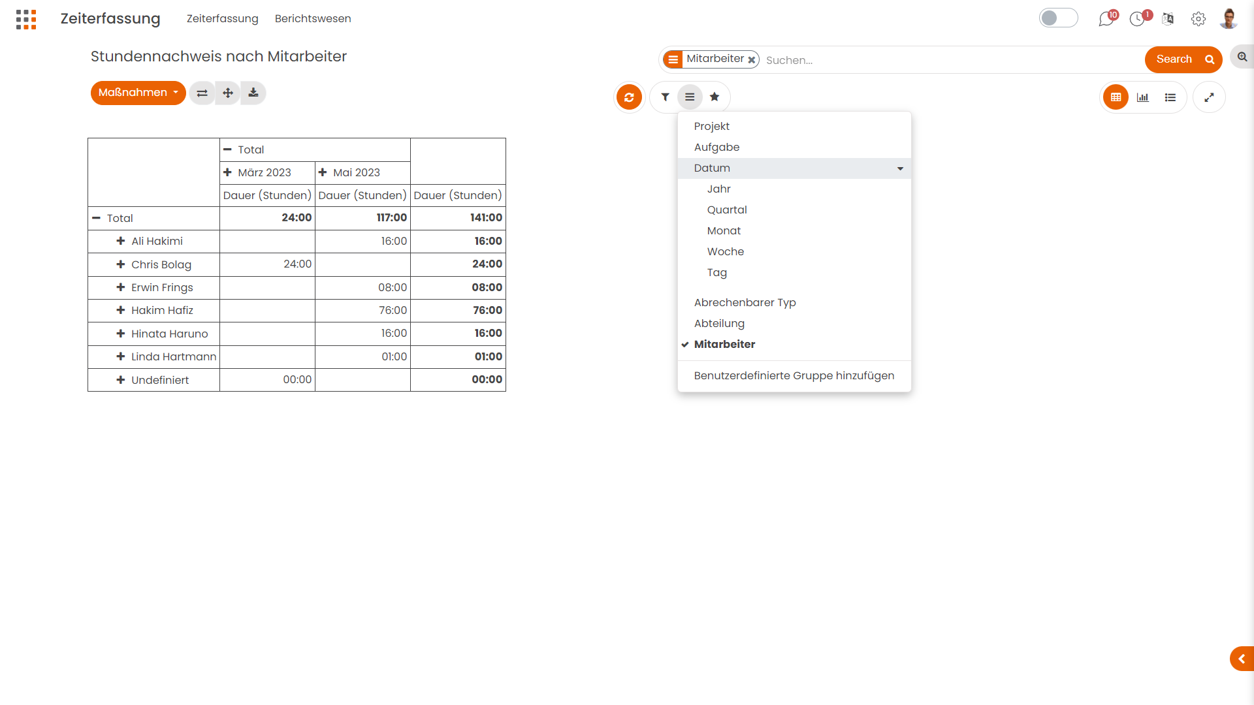Focus the Suchen search field

(x=952, y=60)
